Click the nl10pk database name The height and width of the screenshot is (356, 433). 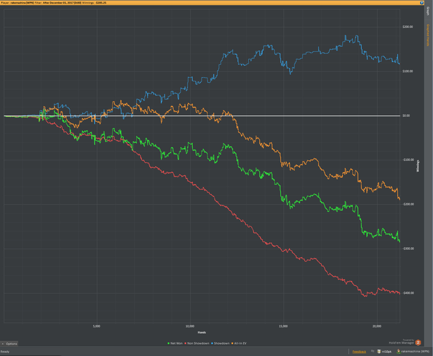(x=387, y=352)
